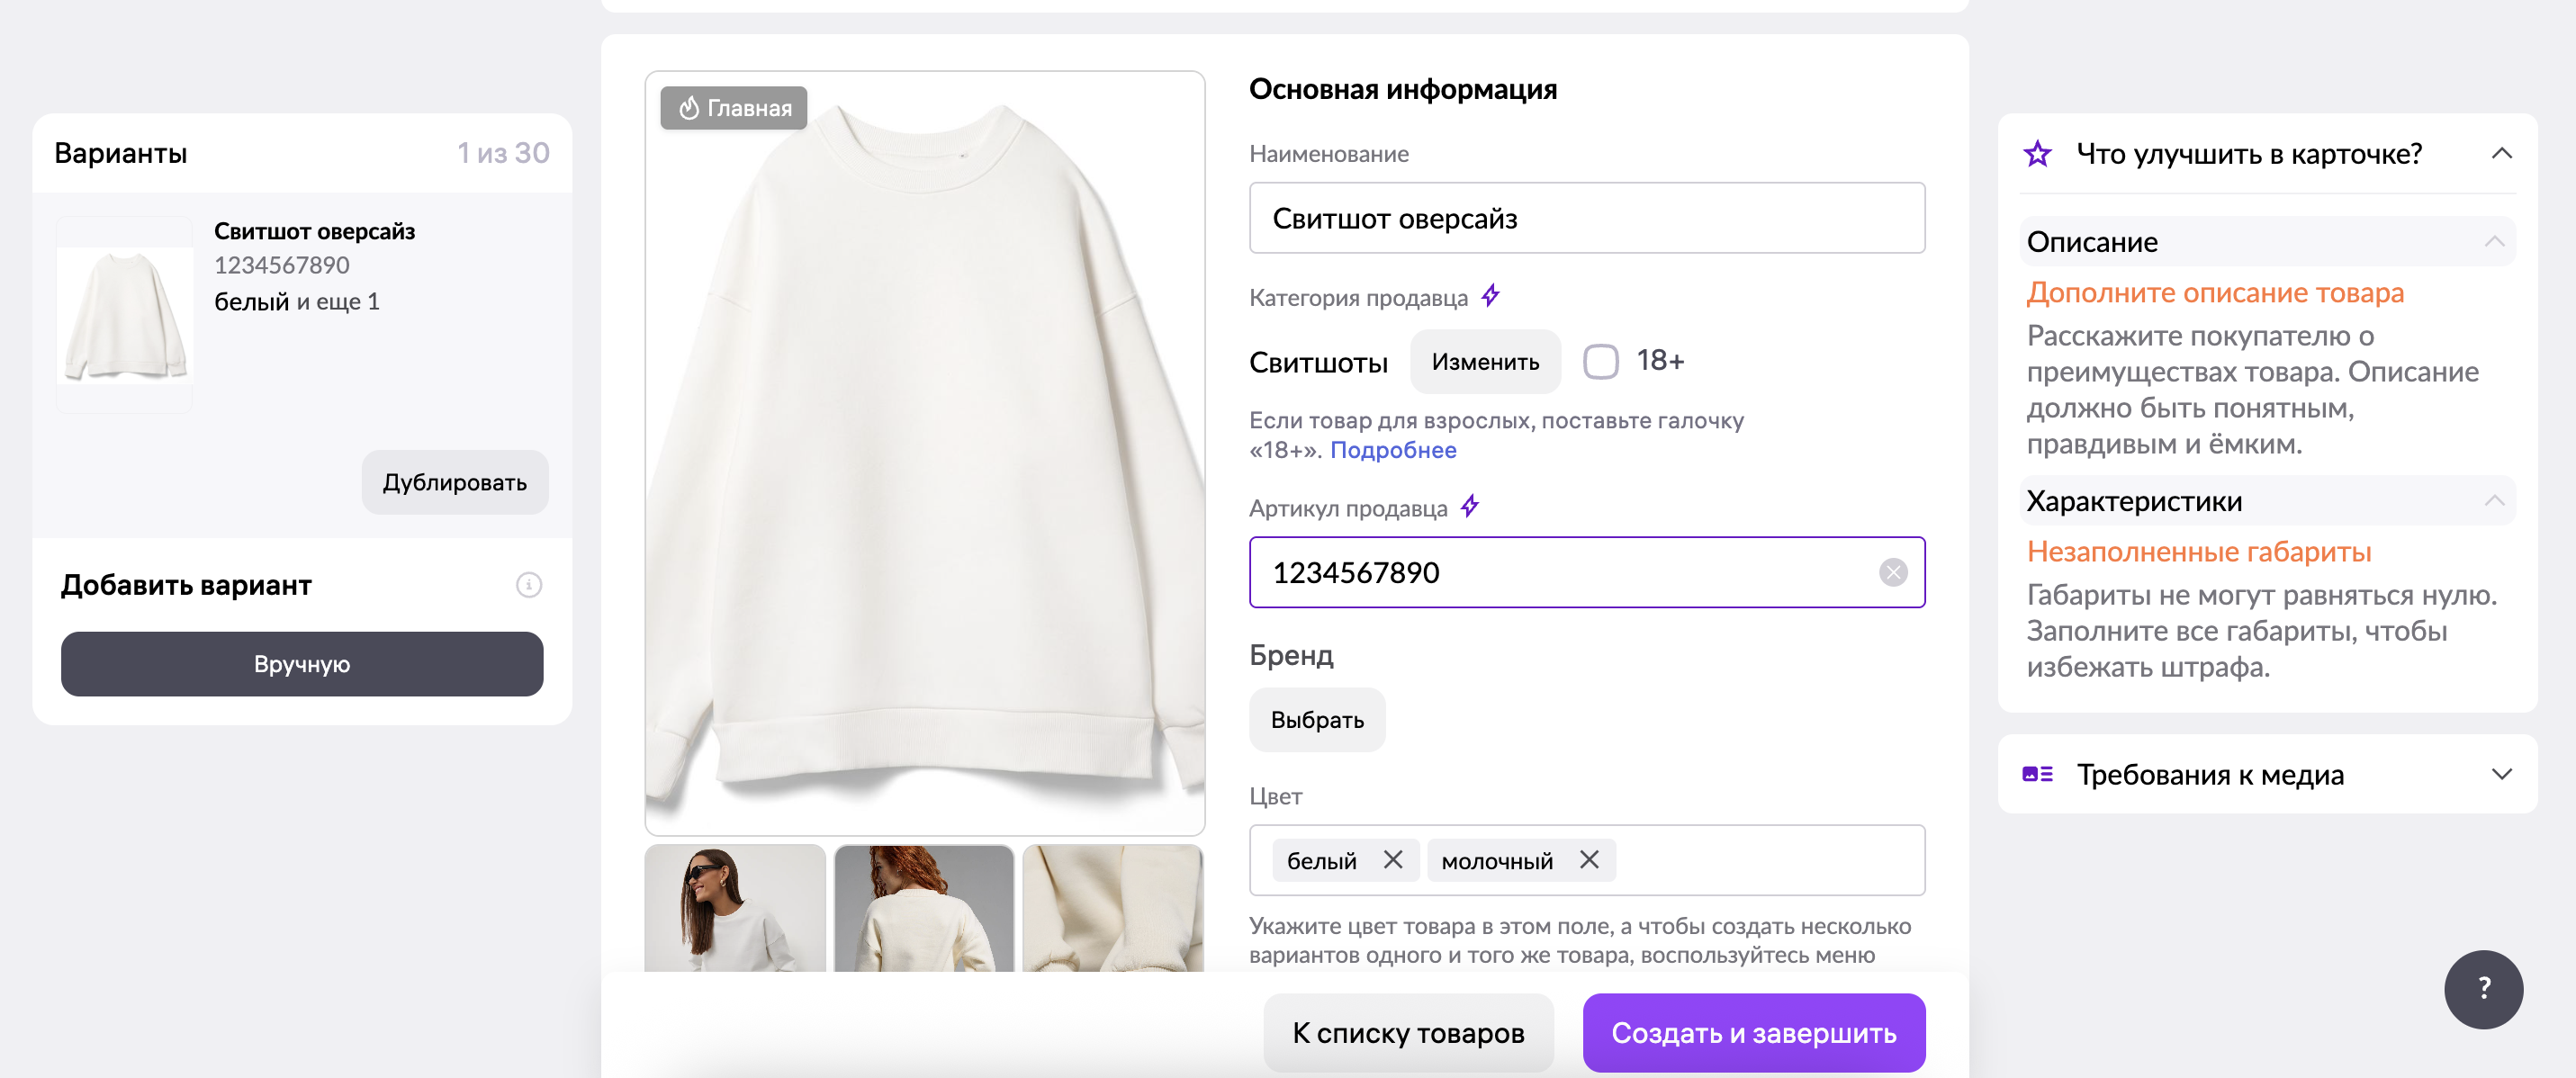
Task: Click the media requirements icon
Action: click(2037, 774)
